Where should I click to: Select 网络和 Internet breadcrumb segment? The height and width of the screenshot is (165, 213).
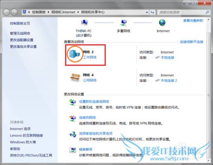coord(63,12)
